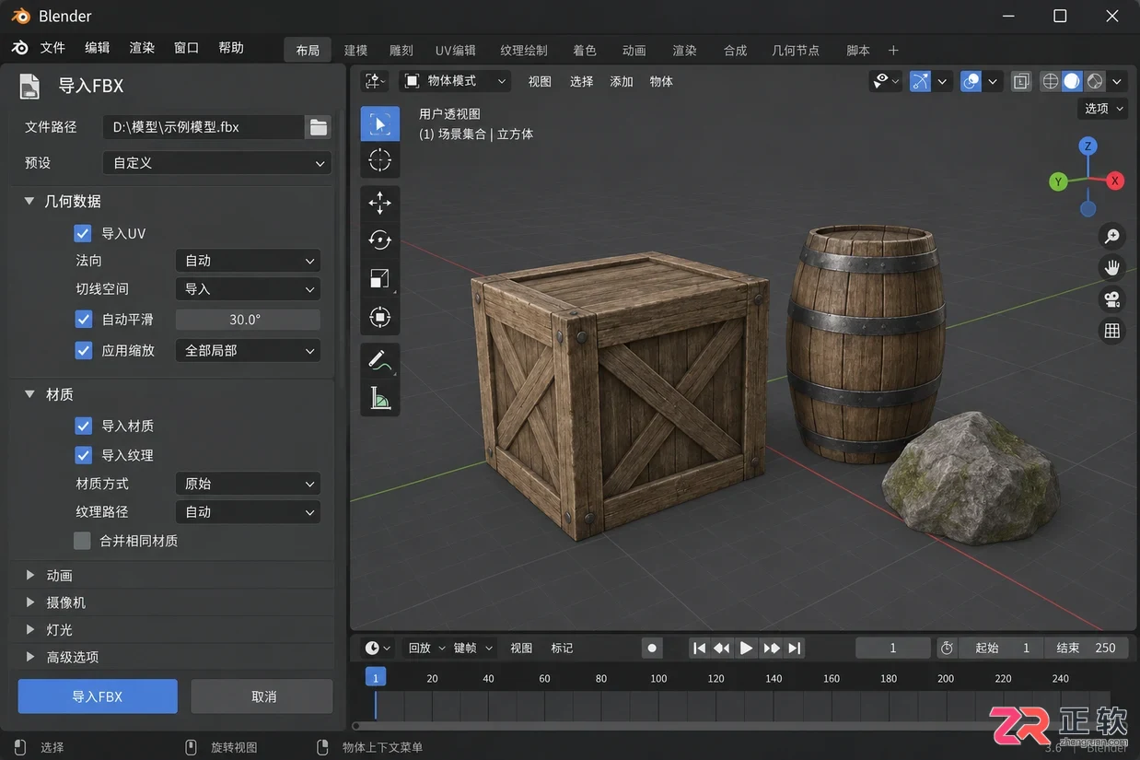
Task: Open the 预设 dropdown set to 自定义
Action: (x=216, y=163)
